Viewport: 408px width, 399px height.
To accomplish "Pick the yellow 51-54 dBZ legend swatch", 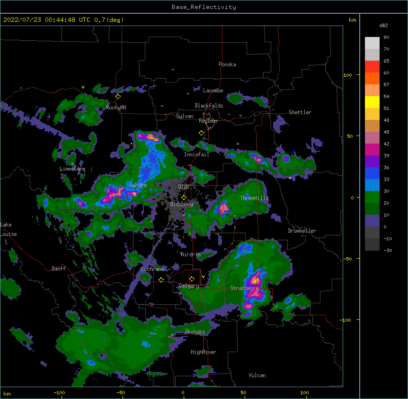I will (372, 102).
